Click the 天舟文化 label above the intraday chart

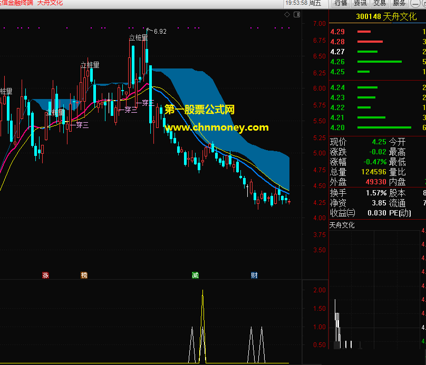[x=342, y=225]
